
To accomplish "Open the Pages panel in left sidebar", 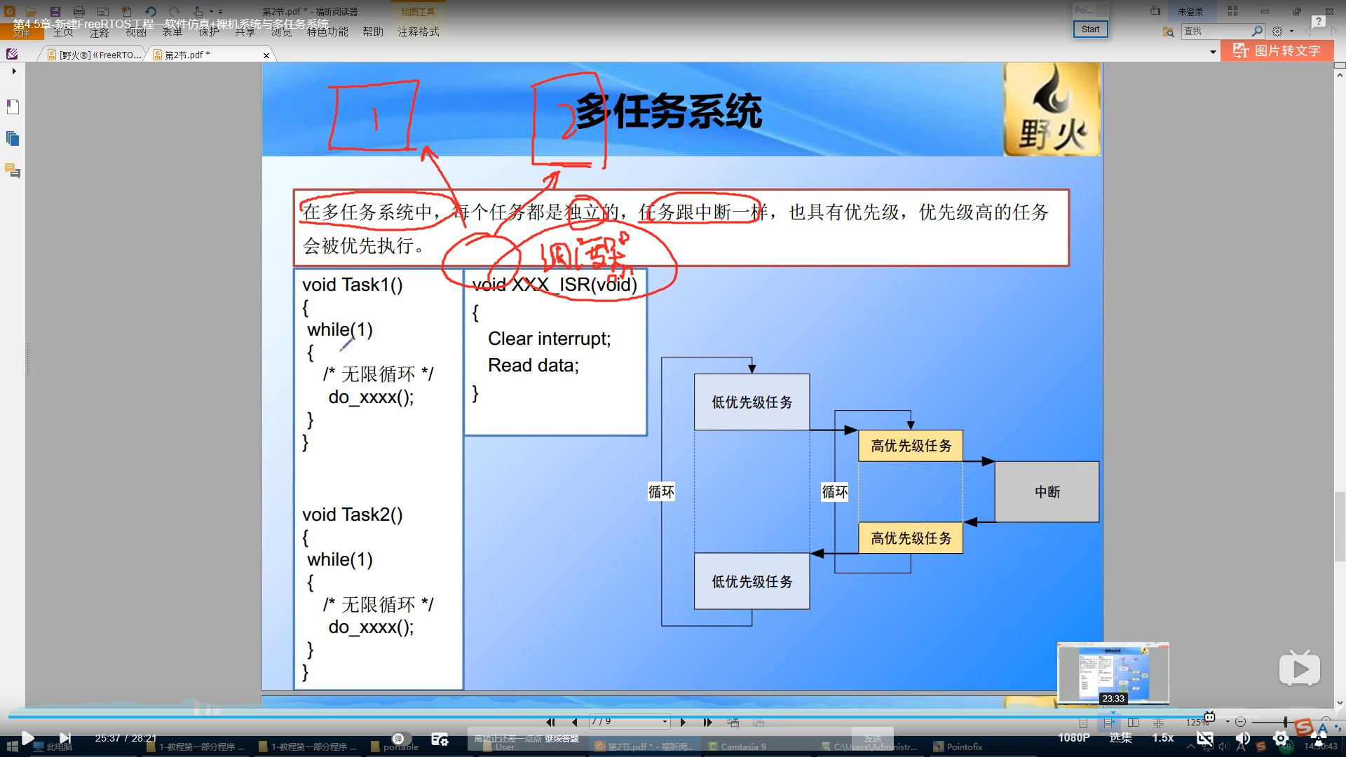I will [13, 138].
